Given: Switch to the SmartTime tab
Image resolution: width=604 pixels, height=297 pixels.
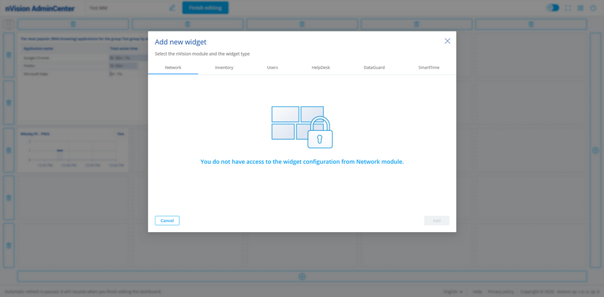Looking at the screenshot, I should click(429, 67).
